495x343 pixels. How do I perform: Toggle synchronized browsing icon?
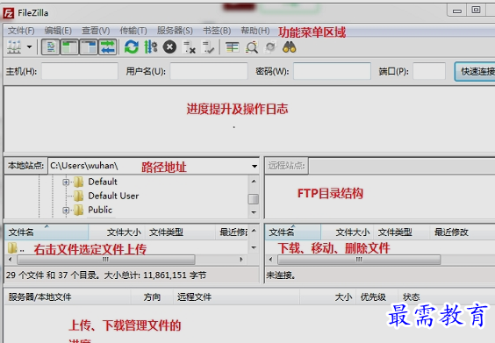click(270, 47)
